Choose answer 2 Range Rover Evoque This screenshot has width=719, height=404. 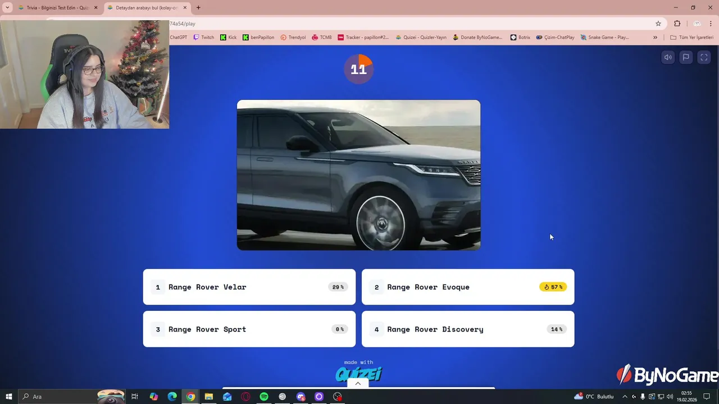coord(468,287)
